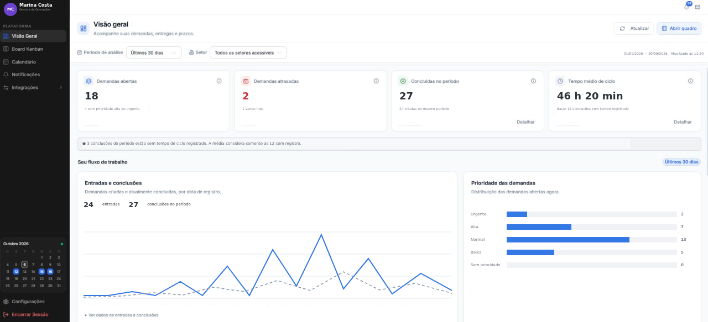Click the building icon beside Setor
The width and height of the screenshot is (708, 322).
click(x=191, y=52)
